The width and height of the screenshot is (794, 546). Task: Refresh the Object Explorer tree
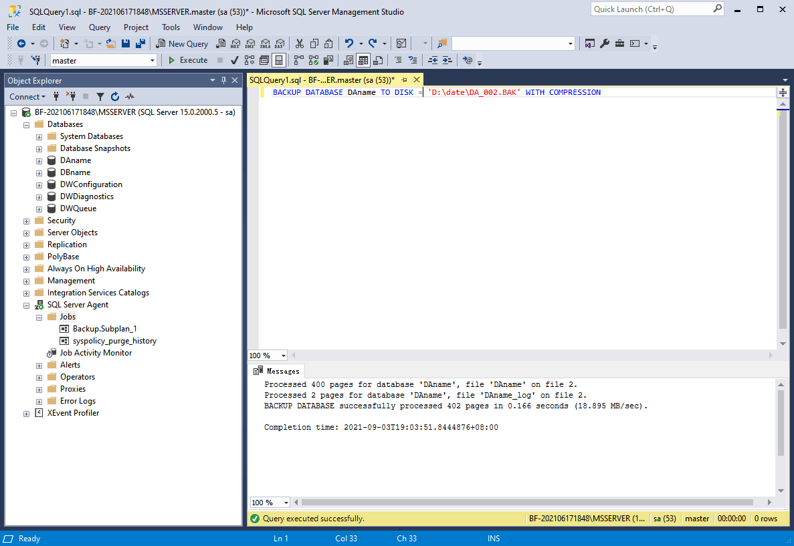point(114,96)
